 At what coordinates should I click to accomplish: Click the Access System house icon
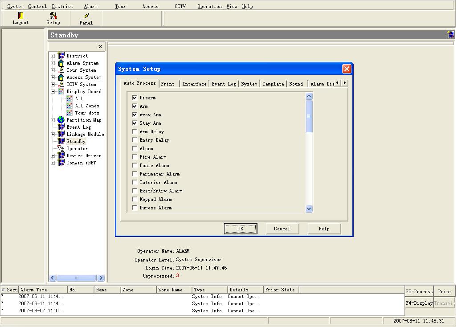pyautogui.click(x=61, y=77)
